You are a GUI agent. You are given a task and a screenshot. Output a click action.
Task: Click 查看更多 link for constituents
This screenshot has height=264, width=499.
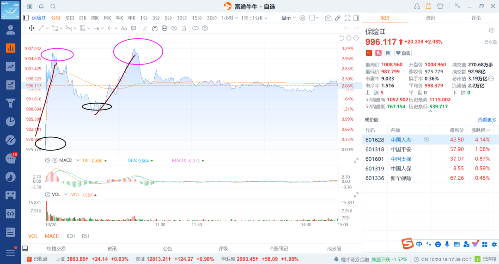(487, 120)
